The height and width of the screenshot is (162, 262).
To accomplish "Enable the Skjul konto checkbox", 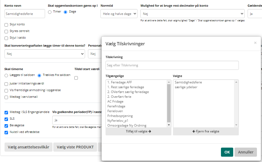I will [6, 25].
